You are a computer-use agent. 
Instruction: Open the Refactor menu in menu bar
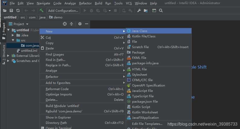[x=85, y=3]
